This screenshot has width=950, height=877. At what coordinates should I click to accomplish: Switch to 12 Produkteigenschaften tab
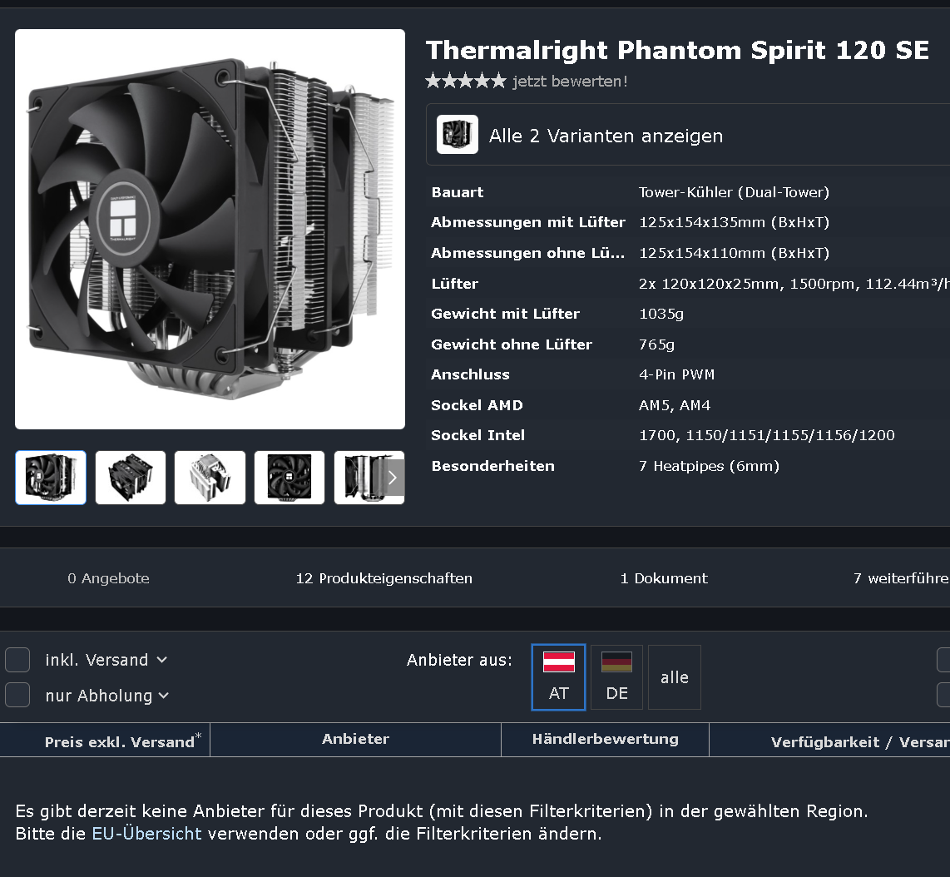384,578
